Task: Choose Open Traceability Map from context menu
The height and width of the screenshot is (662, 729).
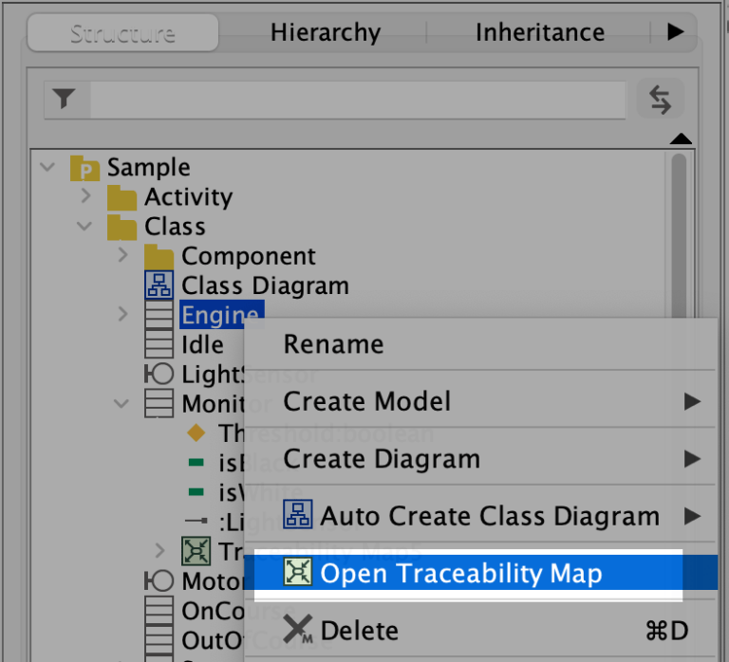Action: (460, 573)
